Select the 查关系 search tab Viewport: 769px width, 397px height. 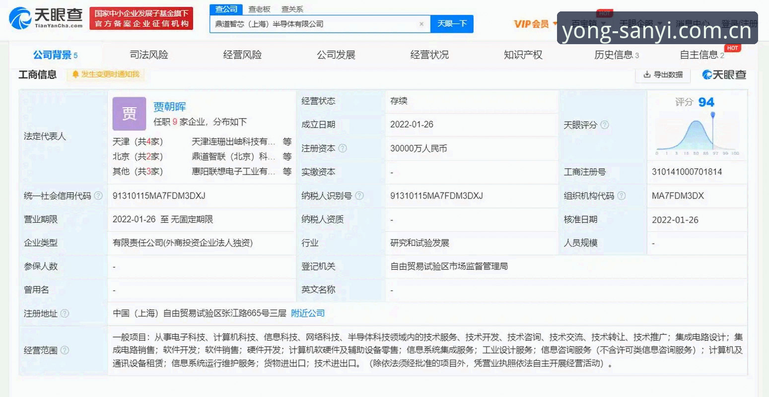coord(292,9)
